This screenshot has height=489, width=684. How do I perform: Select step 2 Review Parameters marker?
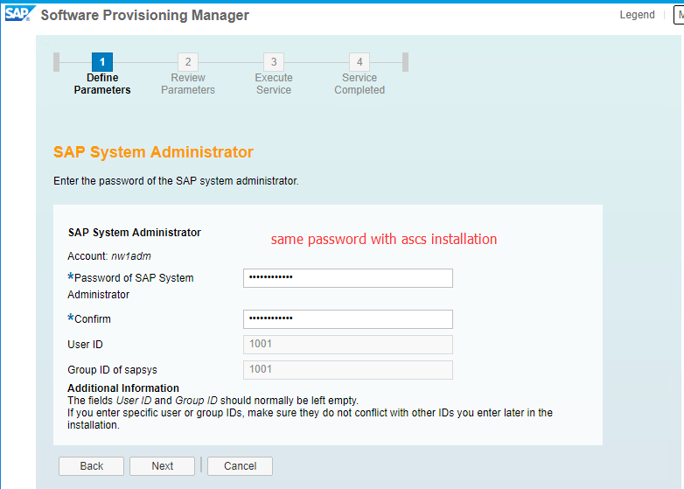click(x=188, y=62)
